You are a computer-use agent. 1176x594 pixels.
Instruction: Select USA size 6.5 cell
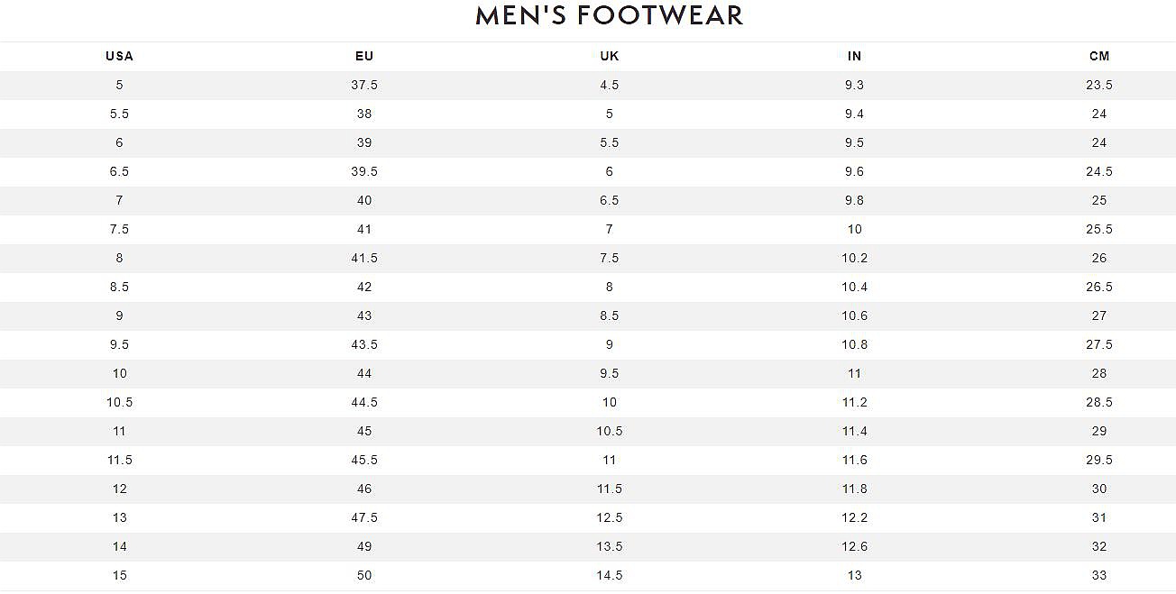pos(119,171)
